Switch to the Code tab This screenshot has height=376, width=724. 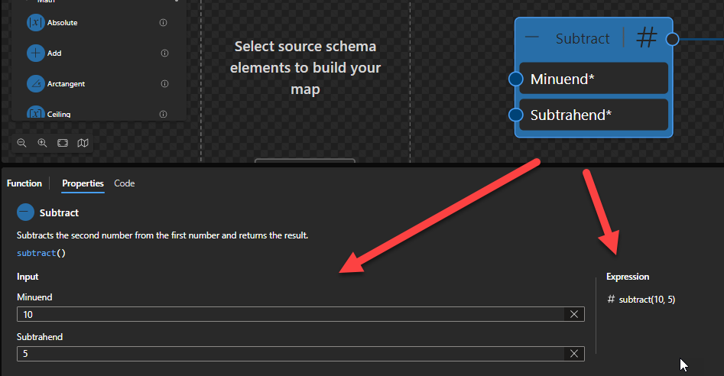(x=124, y=183)
